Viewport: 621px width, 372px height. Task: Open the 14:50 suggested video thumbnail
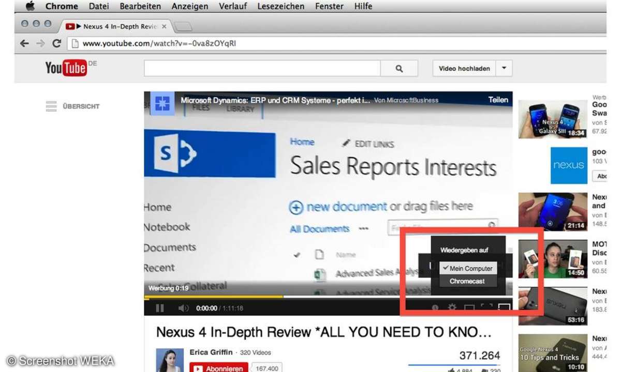(553, 259)
